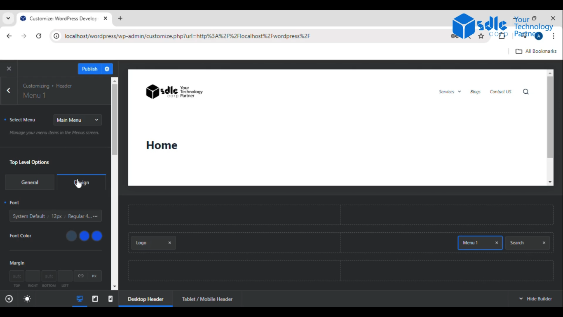Reload the page with refresh icon
This screenshot has height=317, width=563.
point(39,36)
